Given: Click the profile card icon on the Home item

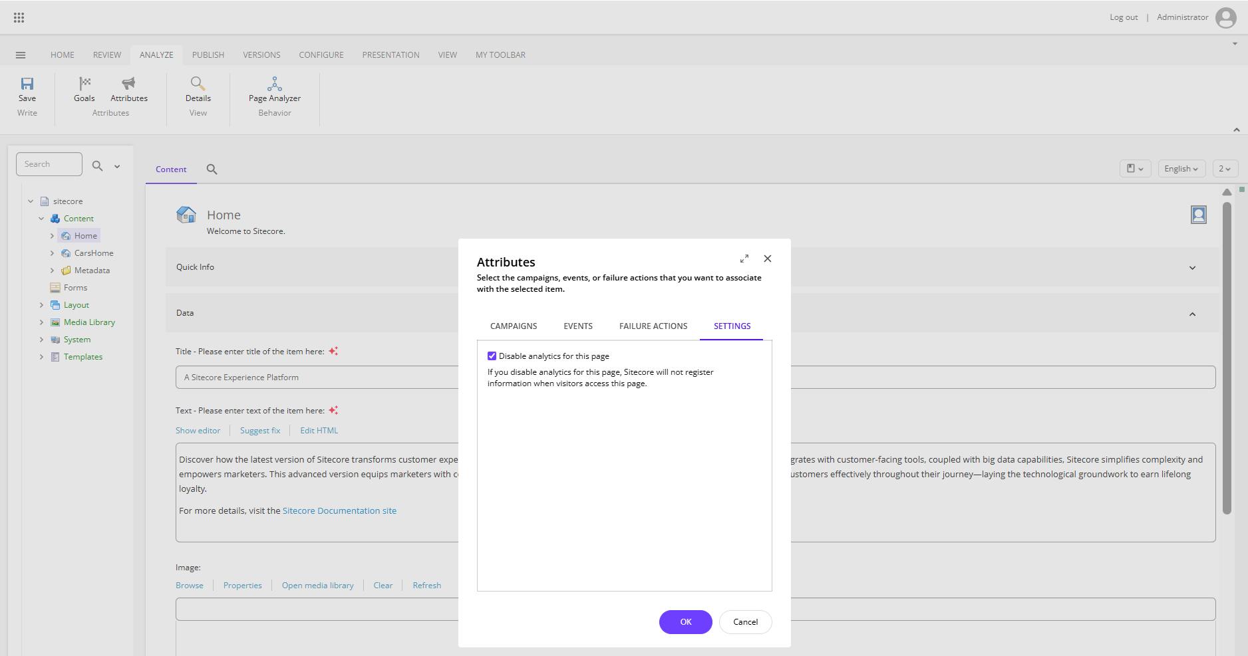Looking at the screenshot, I should (x=1199, y=215).
